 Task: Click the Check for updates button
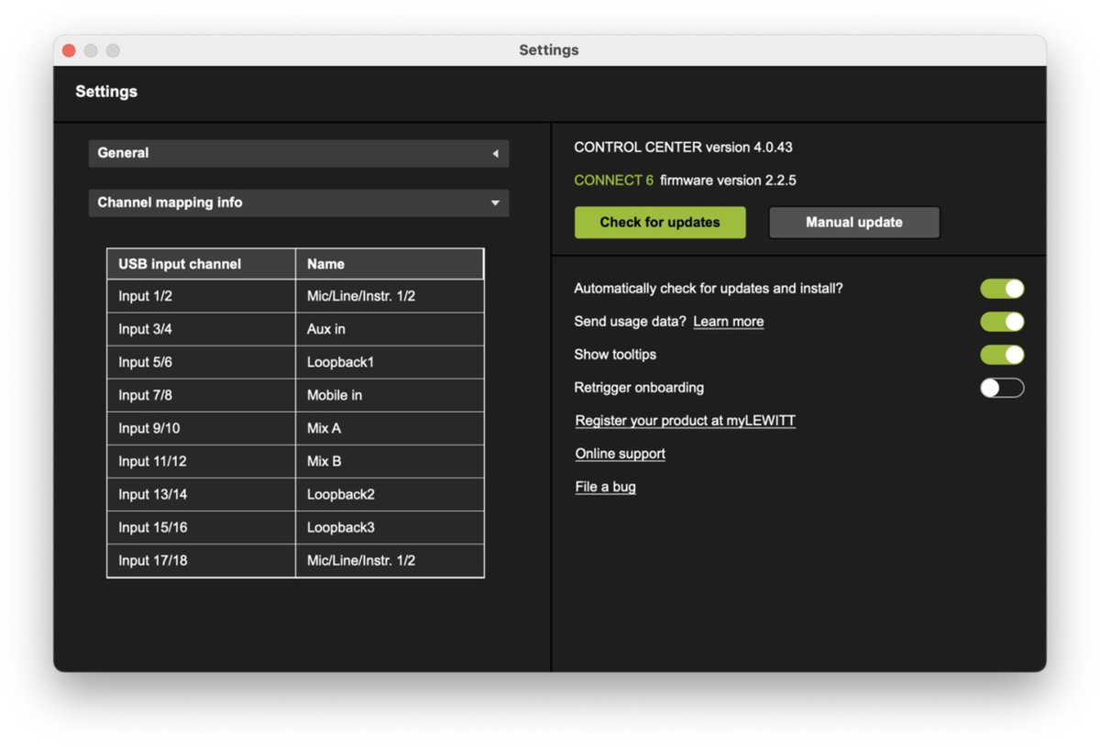click(x=660, y=223)
